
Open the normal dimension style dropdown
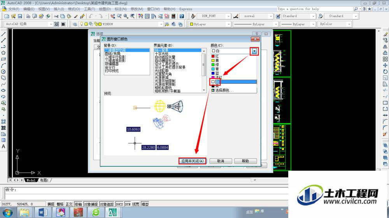[x=271, y=16]
